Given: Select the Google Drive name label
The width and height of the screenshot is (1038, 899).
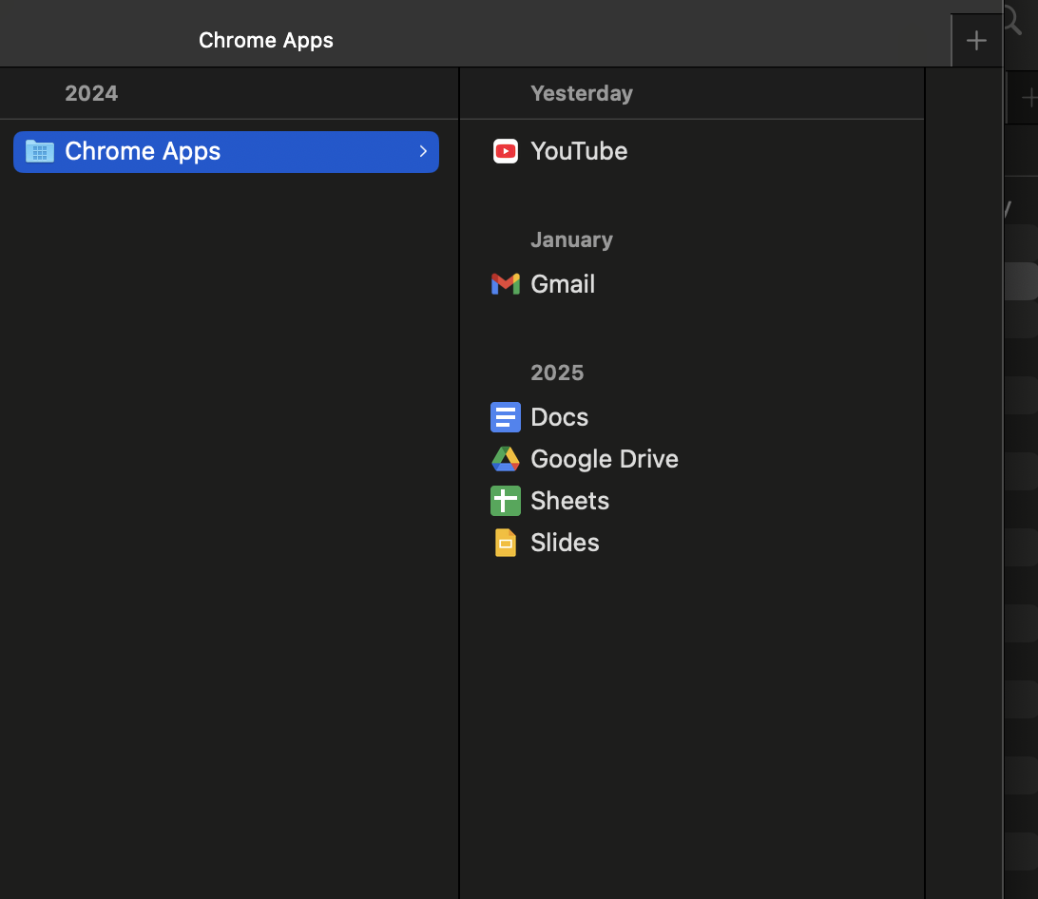Looking at the screenshot, I should [605, 459].
